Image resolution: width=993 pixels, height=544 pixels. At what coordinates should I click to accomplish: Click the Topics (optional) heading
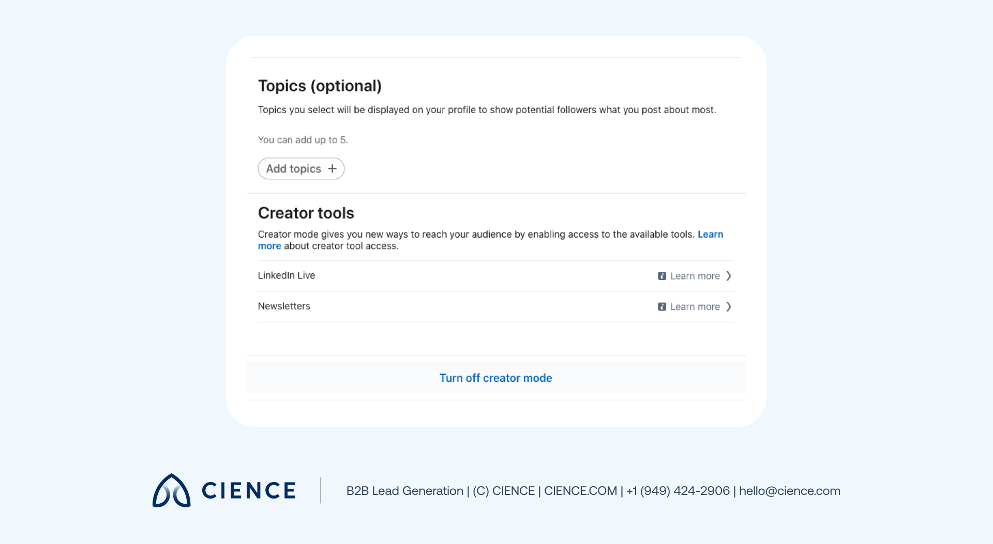[x=320, y=86]
